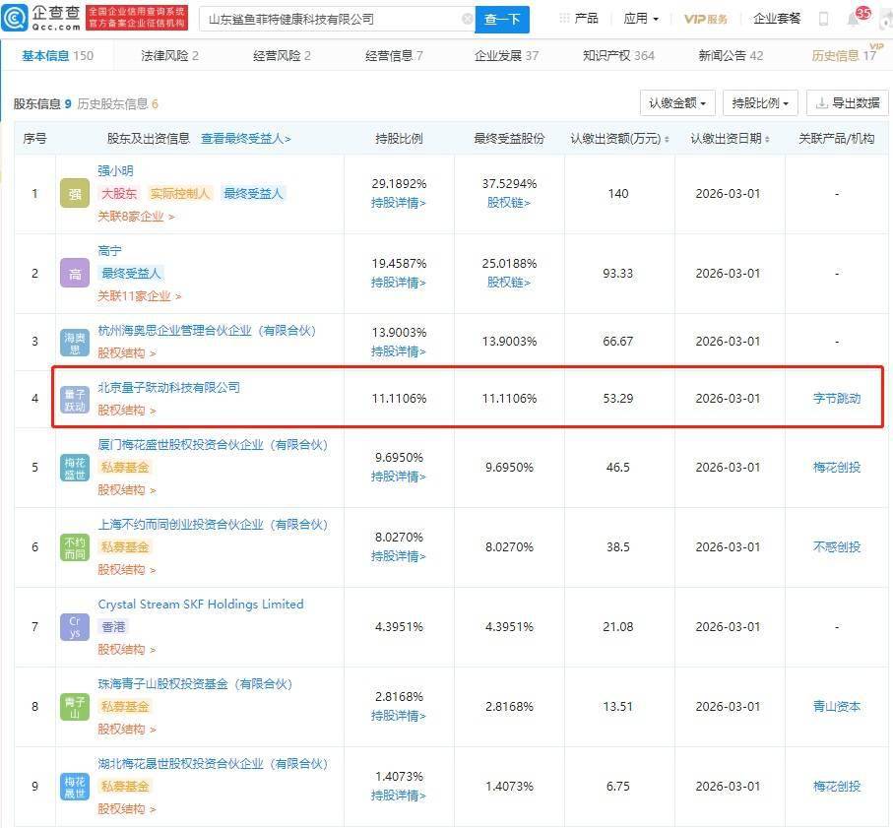This screenshot has width=893, height=828.
Task: Open Crystal Stream SKF Holdings Limited link
Action: coord(201,605)
